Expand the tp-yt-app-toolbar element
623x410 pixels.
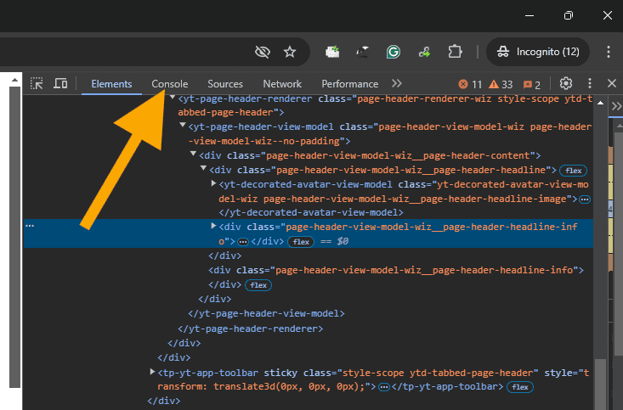[x=152, y=372]
